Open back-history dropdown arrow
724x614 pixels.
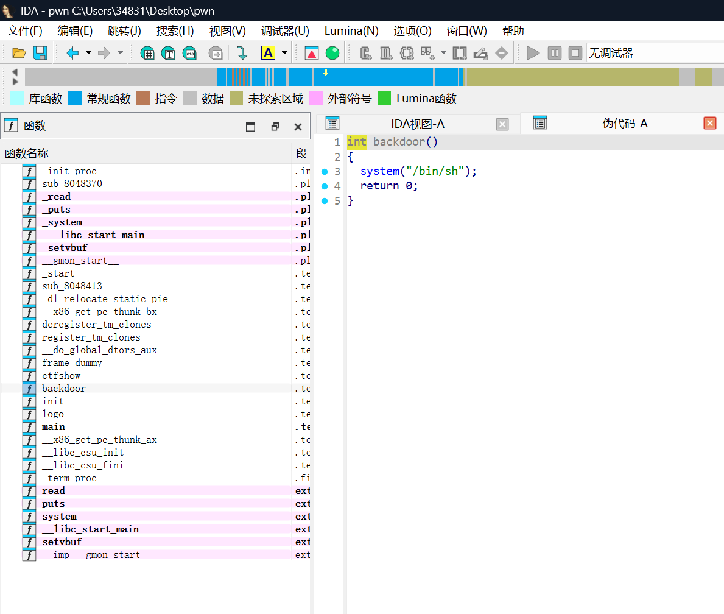[x=89, y=52]
